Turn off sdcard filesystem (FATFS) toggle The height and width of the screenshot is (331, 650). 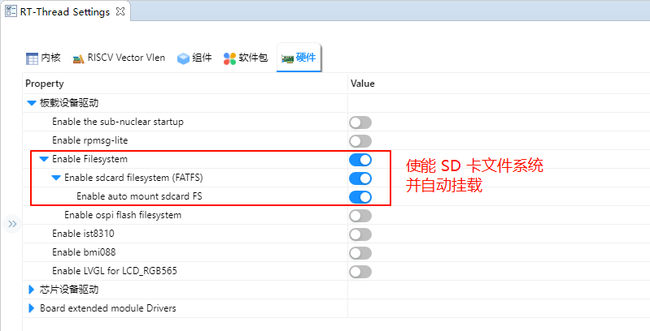[x=360, y=178]
